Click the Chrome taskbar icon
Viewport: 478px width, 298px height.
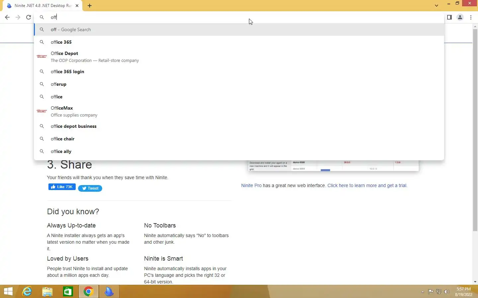point(89,291)
